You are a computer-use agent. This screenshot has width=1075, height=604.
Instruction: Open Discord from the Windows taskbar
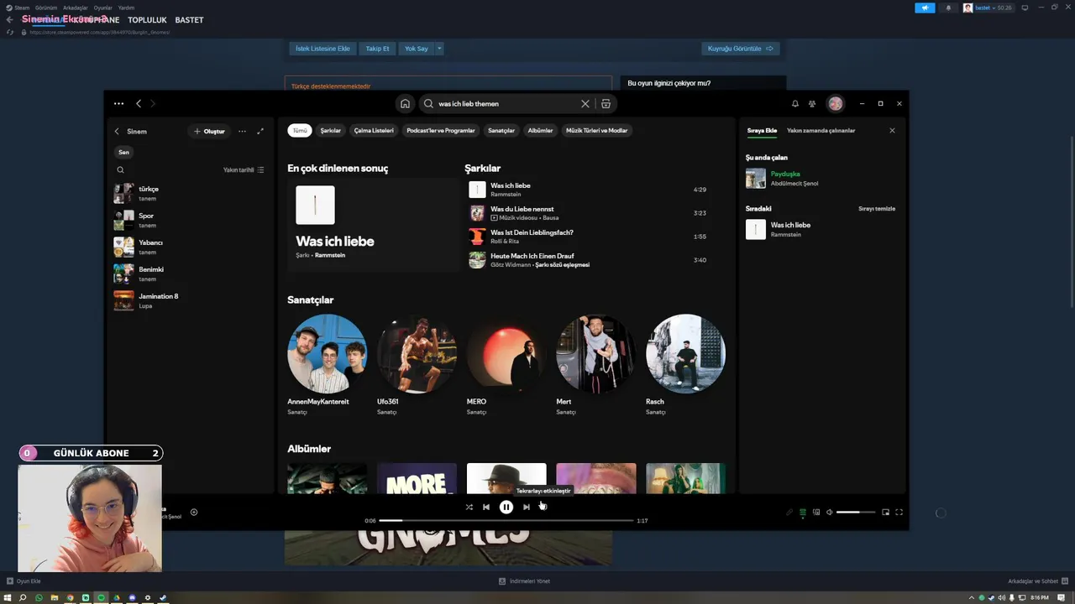pyautogui.click(x=132, y=598)
